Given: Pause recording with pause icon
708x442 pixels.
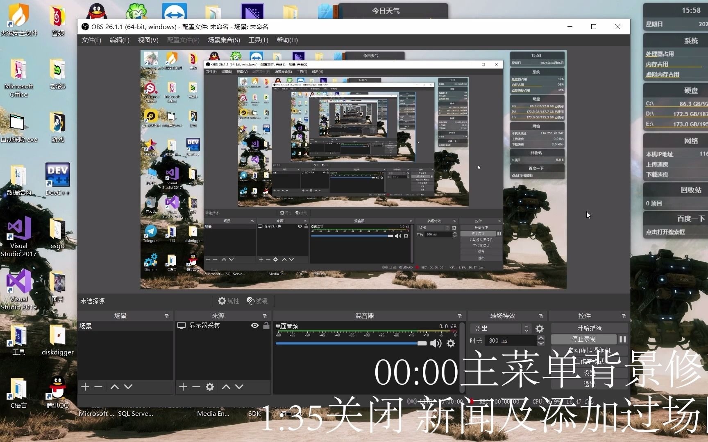Looking at the screenshot, I should [623, 339].
